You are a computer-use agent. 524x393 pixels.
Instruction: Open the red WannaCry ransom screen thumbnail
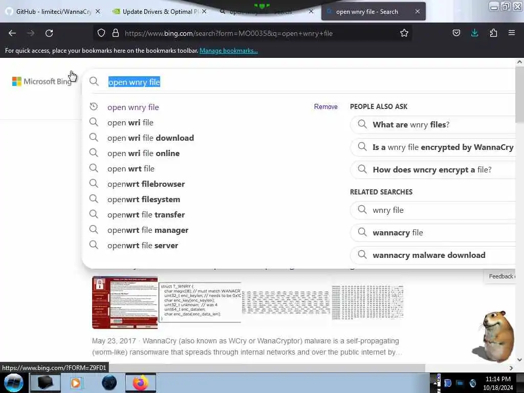pos(125,302)
